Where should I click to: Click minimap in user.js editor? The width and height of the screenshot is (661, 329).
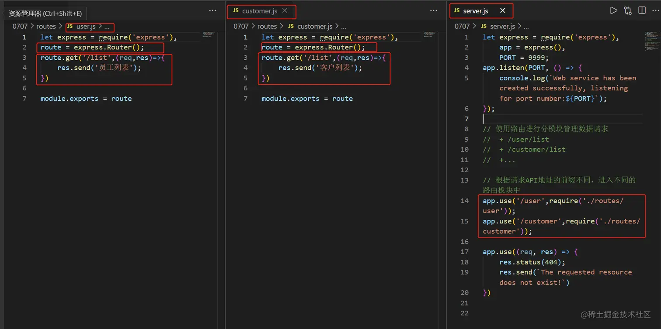pos(208,34)
